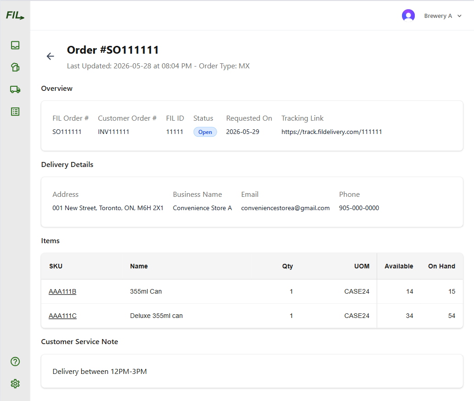Image resolution: width=474 pixels, height=401 pixels.
Task: Open SKU link AAA111B
Action: [x=62, y=291]
